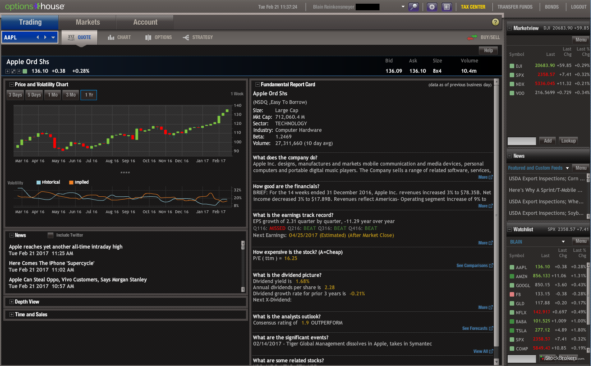Collapse the Watchlist sidebar panel
The width and height of the screenshot is (591, 366).
tap(510, 230)
